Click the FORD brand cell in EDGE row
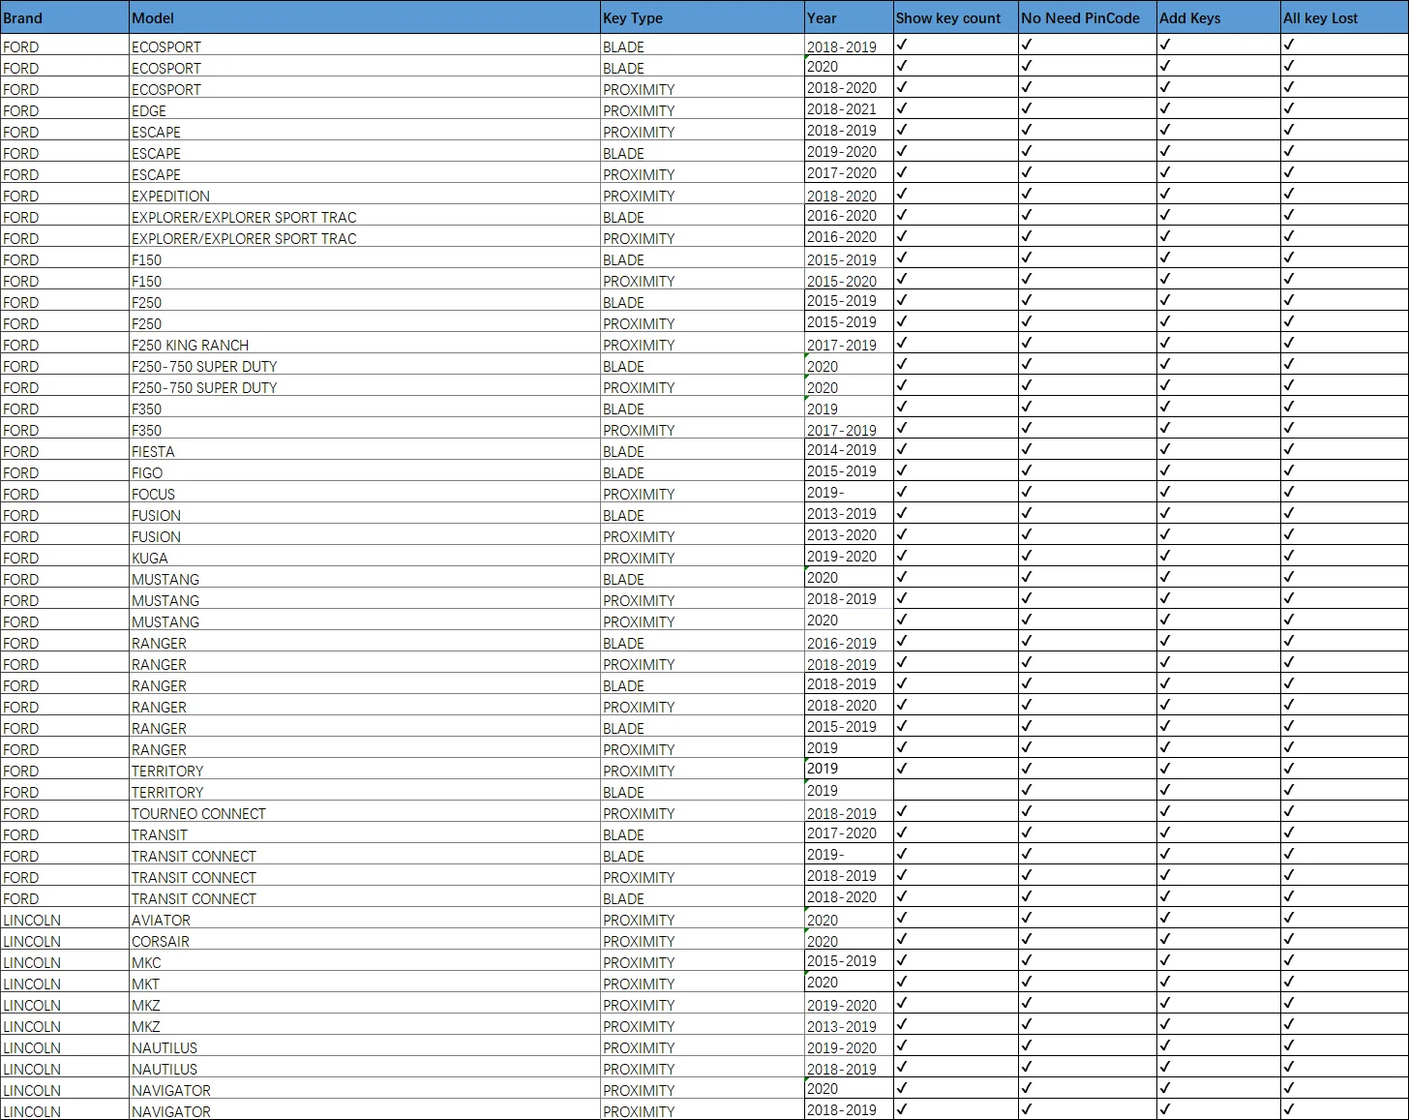 click(x=64, y=110)
